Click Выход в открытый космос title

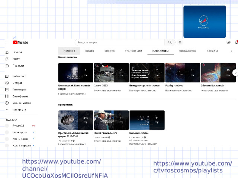pyautogui.click(x=144, y=86)
